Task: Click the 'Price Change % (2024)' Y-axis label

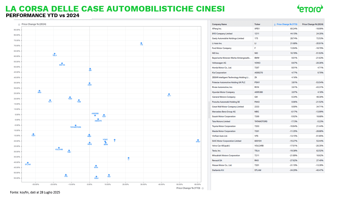Action: [34, 24]
